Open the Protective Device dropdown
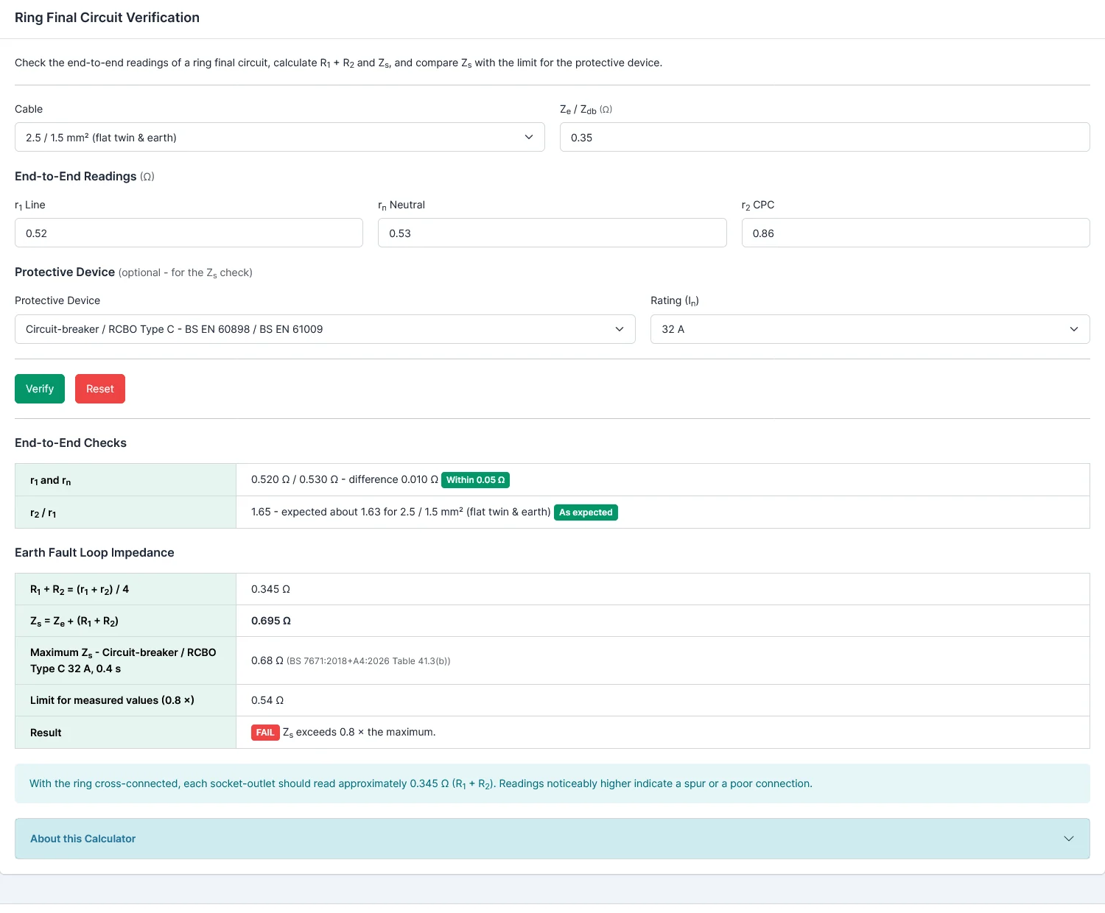The image size is (1105, 913). 325,329
